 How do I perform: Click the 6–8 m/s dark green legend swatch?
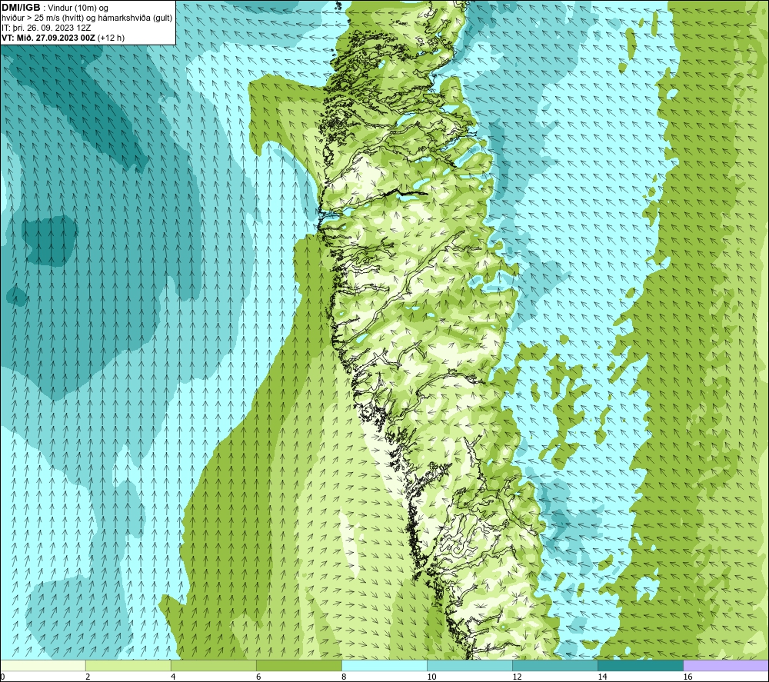pyautogui.click(x=298, y=665)
